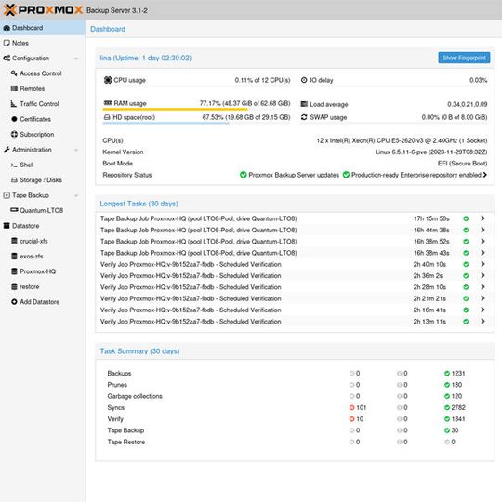The height and width of the screenshot is (502, 502).
Task: Click the Dashboard panel title
Action: [x=108, y=29]
